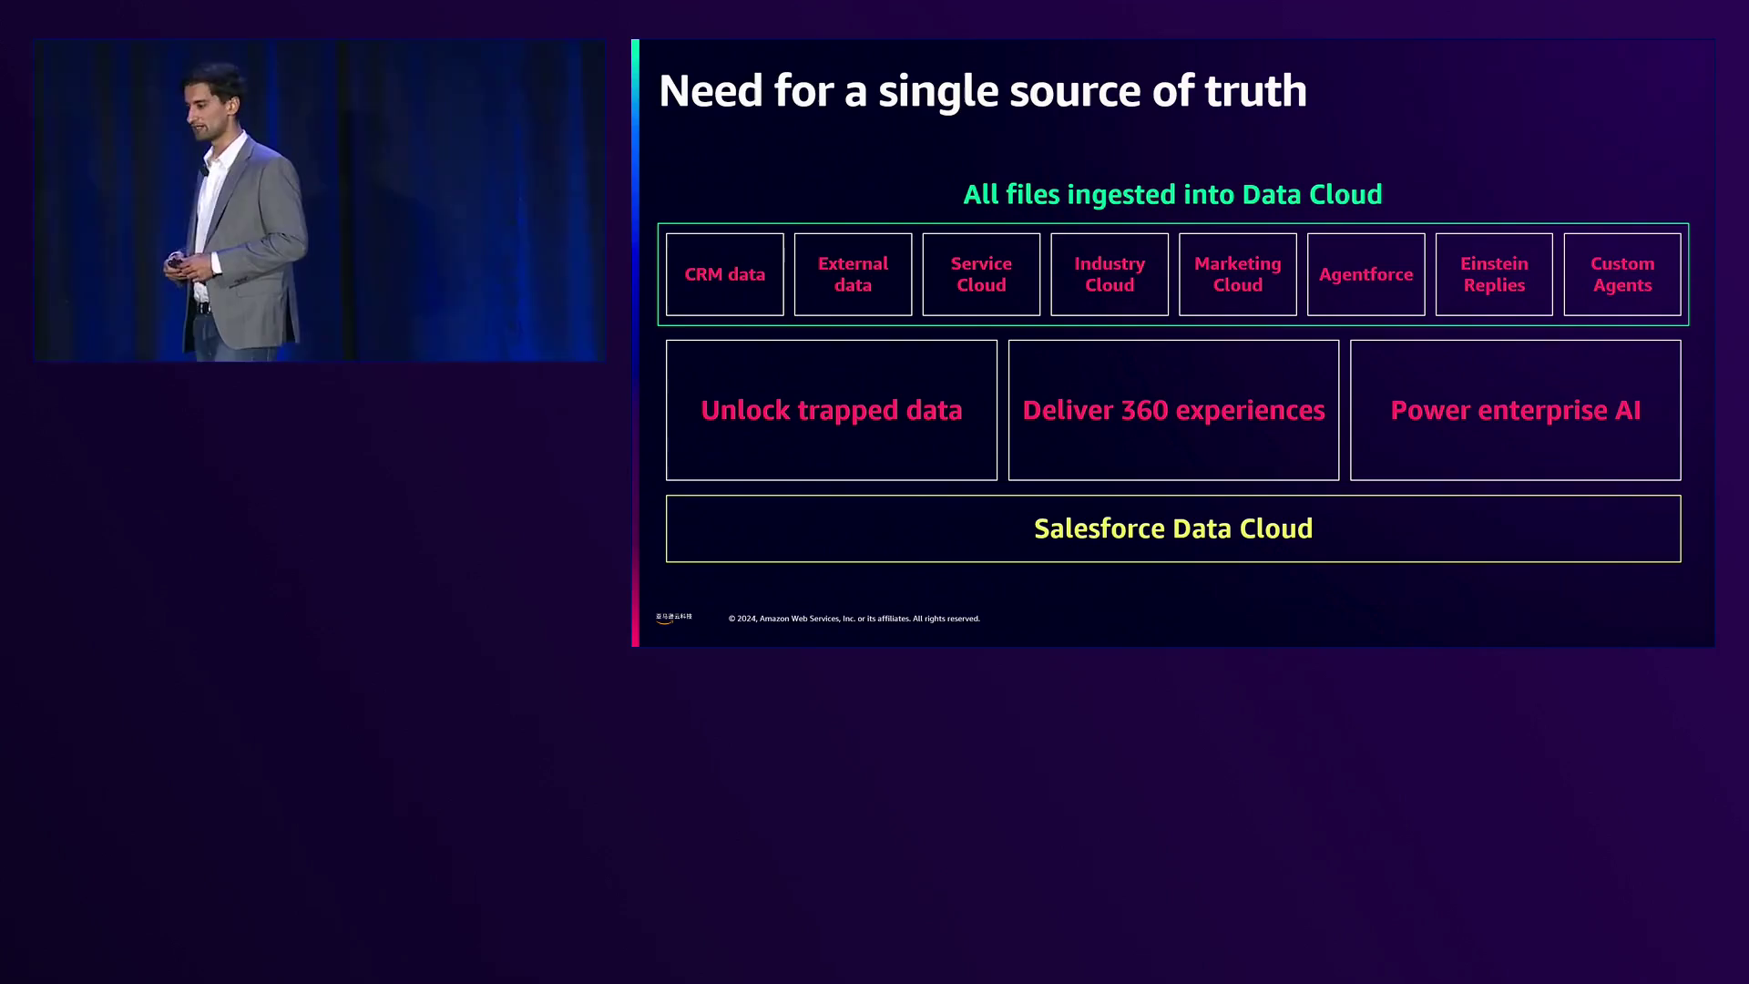Click the slide title Need for a single source of truth
1749x984 pixels.
pyautogui.click(x=983, y=91)
